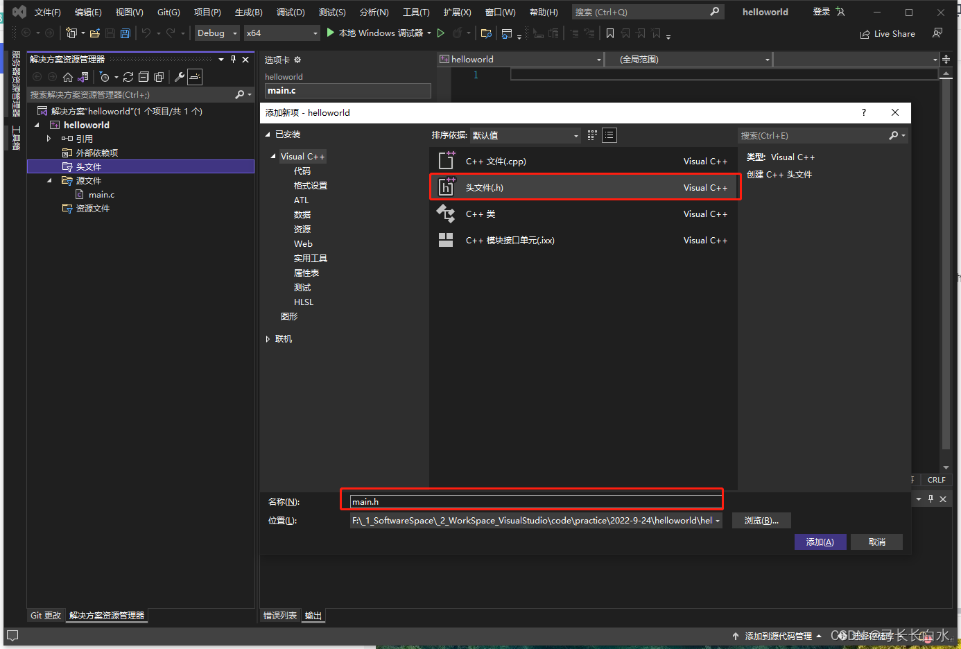Click Start Without Debugging outline arrow

441,33
